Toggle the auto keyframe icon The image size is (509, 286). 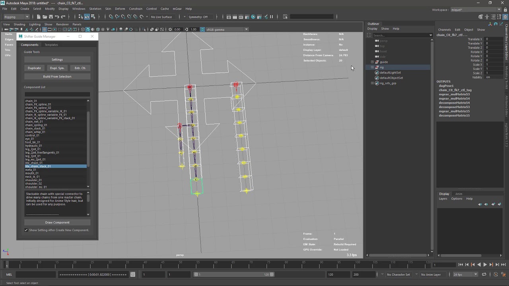tap(495, 274)
